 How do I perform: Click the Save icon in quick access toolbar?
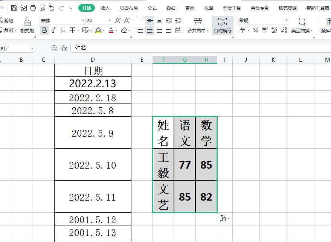coord(14,8)
